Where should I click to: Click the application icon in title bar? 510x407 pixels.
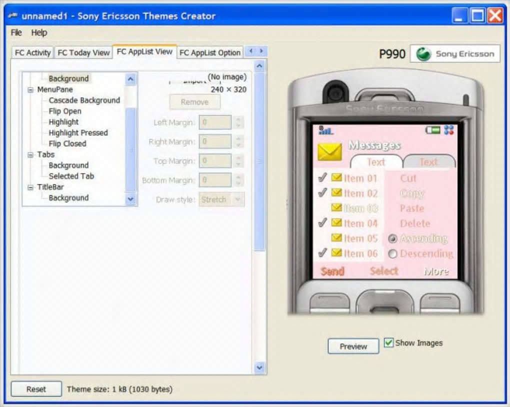point(12,15)
